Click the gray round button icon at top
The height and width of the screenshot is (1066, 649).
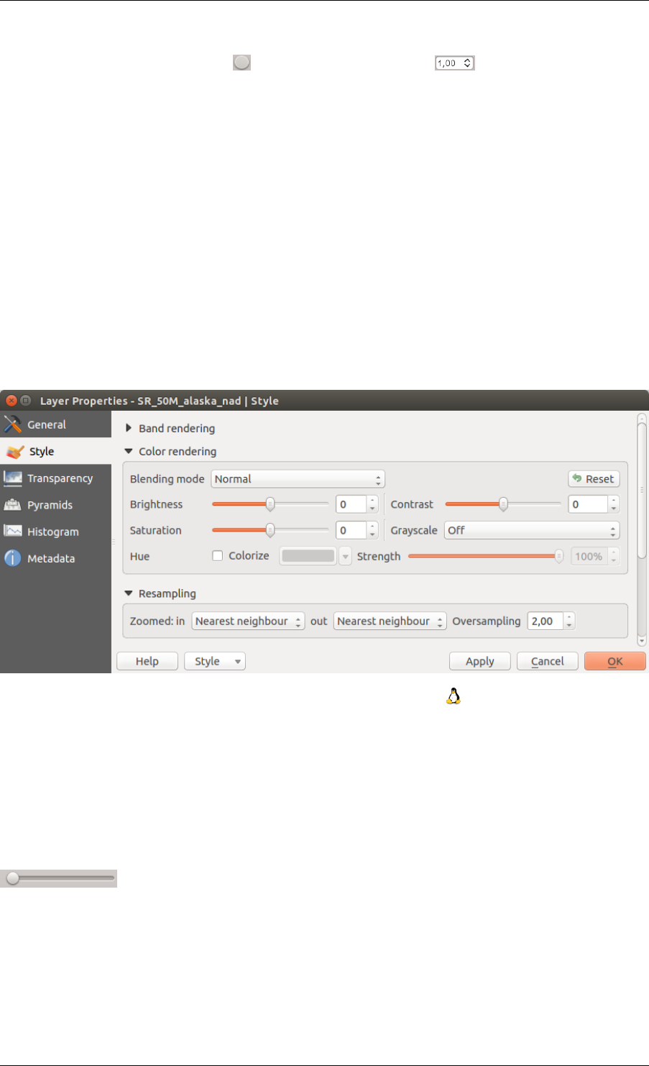pyautogui.click(x=241, y=63)
